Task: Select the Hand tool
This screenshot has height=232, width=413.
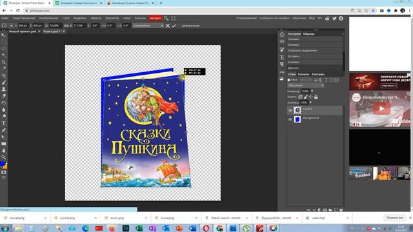Action: (3, 150)
